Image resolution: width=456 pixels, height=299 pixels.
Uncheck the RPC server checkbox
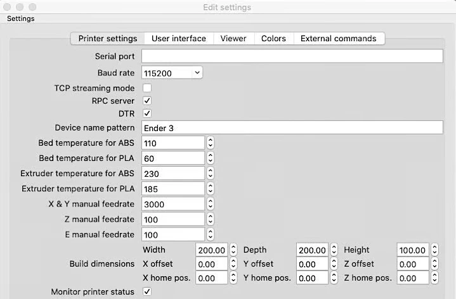pyautogui.click(x=147, y=101)
